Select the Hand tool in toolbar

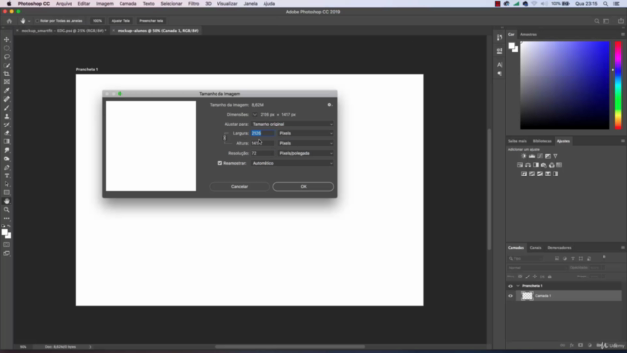tap(7, 201)
